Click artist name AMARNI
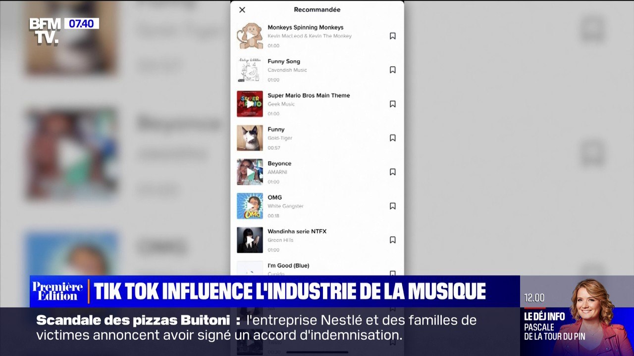The image size is (634, 356). (x=277, y=172)
